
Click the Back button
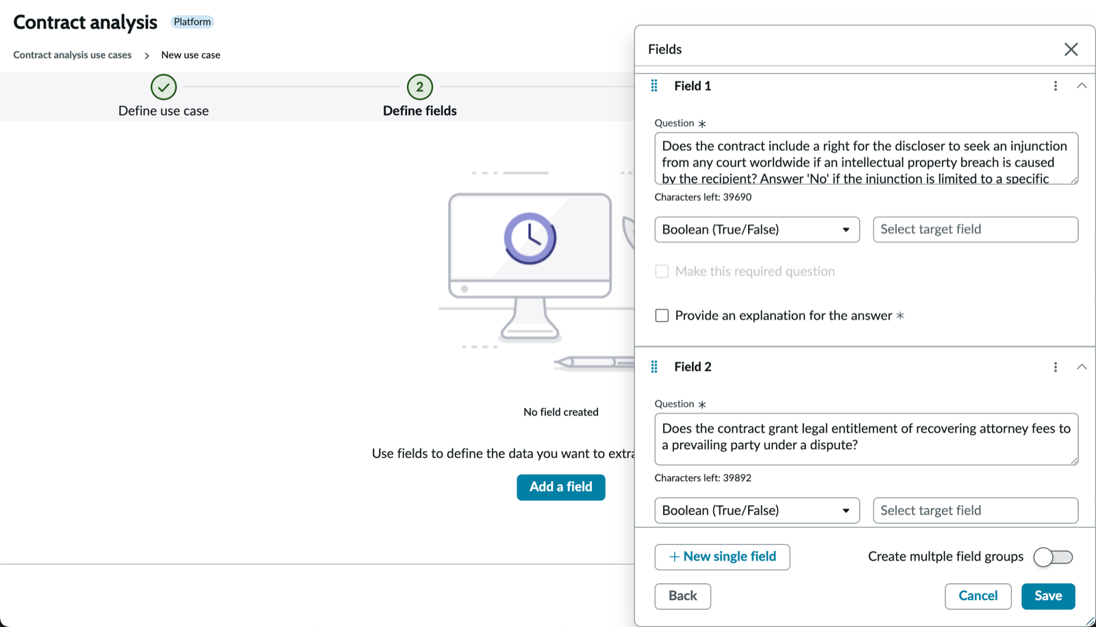(x=683, y=596)
